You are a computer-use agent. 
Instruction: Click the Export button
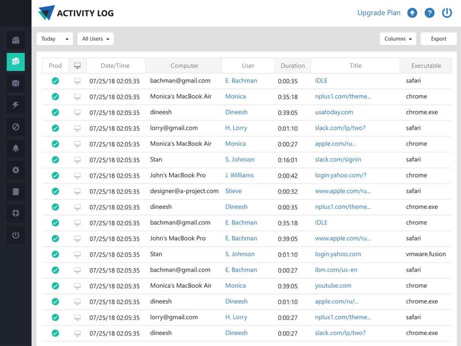439,38
